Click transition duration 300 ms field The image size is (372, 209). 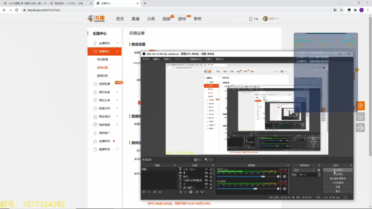click(x=307, y=175)
